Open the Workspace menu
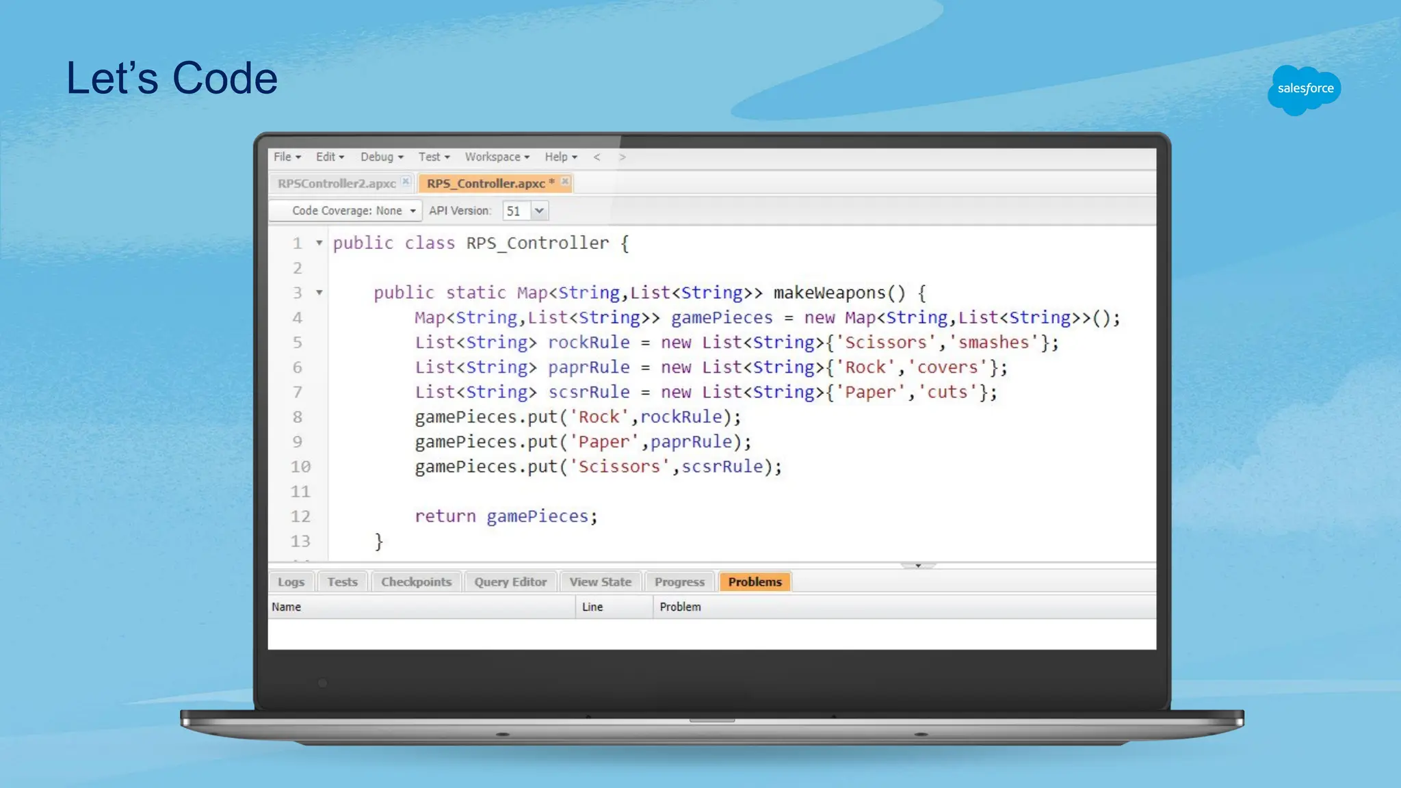 497,157
